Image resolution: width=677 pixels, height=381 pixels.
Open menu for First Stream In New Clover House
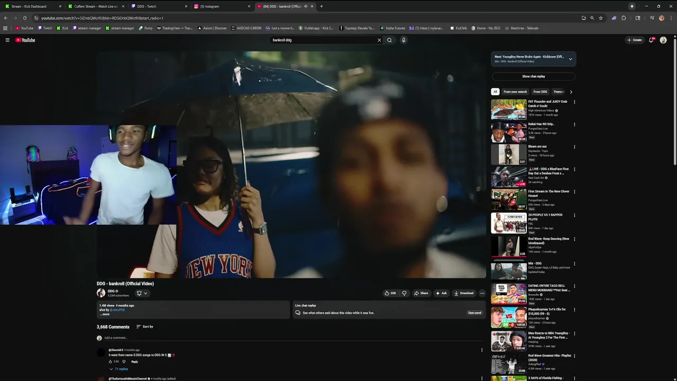(x=574, y=192)
